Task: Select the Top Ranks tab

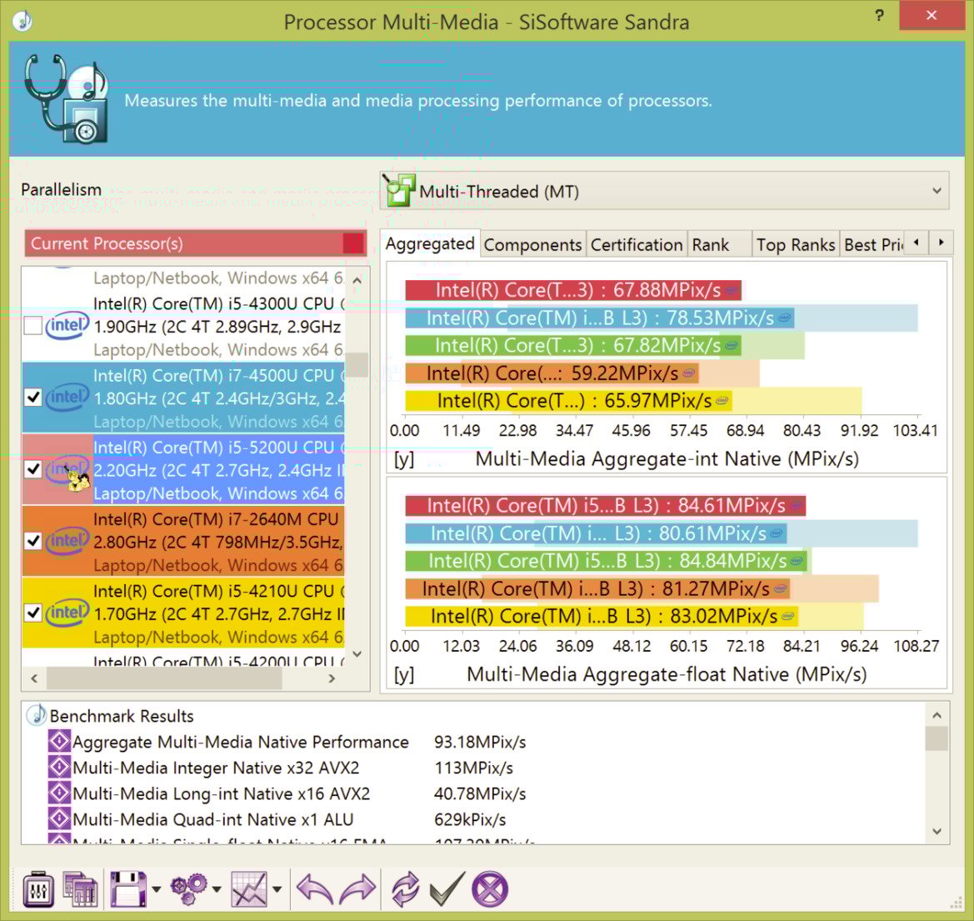Action: click(796, 245)
